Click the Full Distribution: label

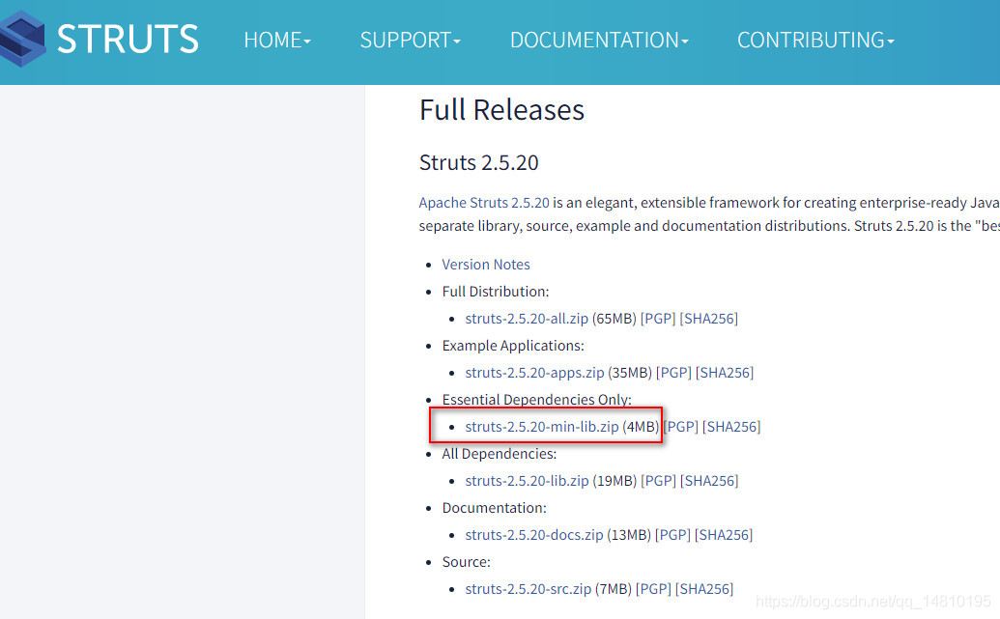[x=496, y=292]
